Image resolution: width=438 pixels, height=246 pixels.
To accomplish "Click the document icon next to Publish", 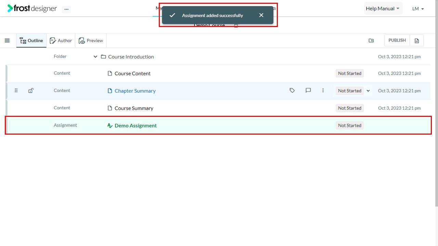I will click(x=417, y=41).
